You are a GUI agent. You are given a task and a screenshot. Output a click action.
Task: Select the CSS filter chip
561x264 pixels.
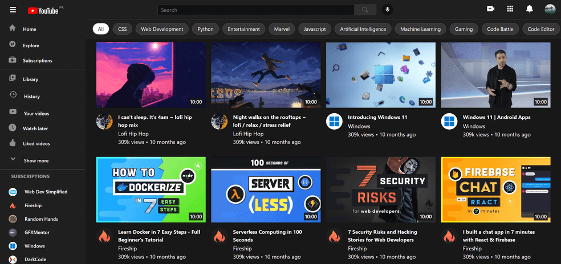[123, 29]
